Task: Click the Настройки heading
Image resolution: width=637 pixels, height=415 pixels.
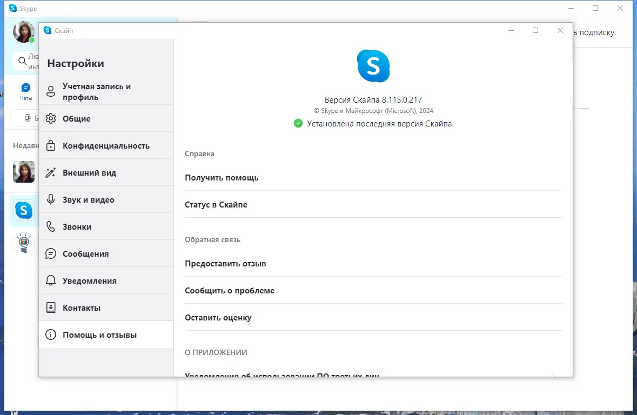Action: [x=76, y=63]
